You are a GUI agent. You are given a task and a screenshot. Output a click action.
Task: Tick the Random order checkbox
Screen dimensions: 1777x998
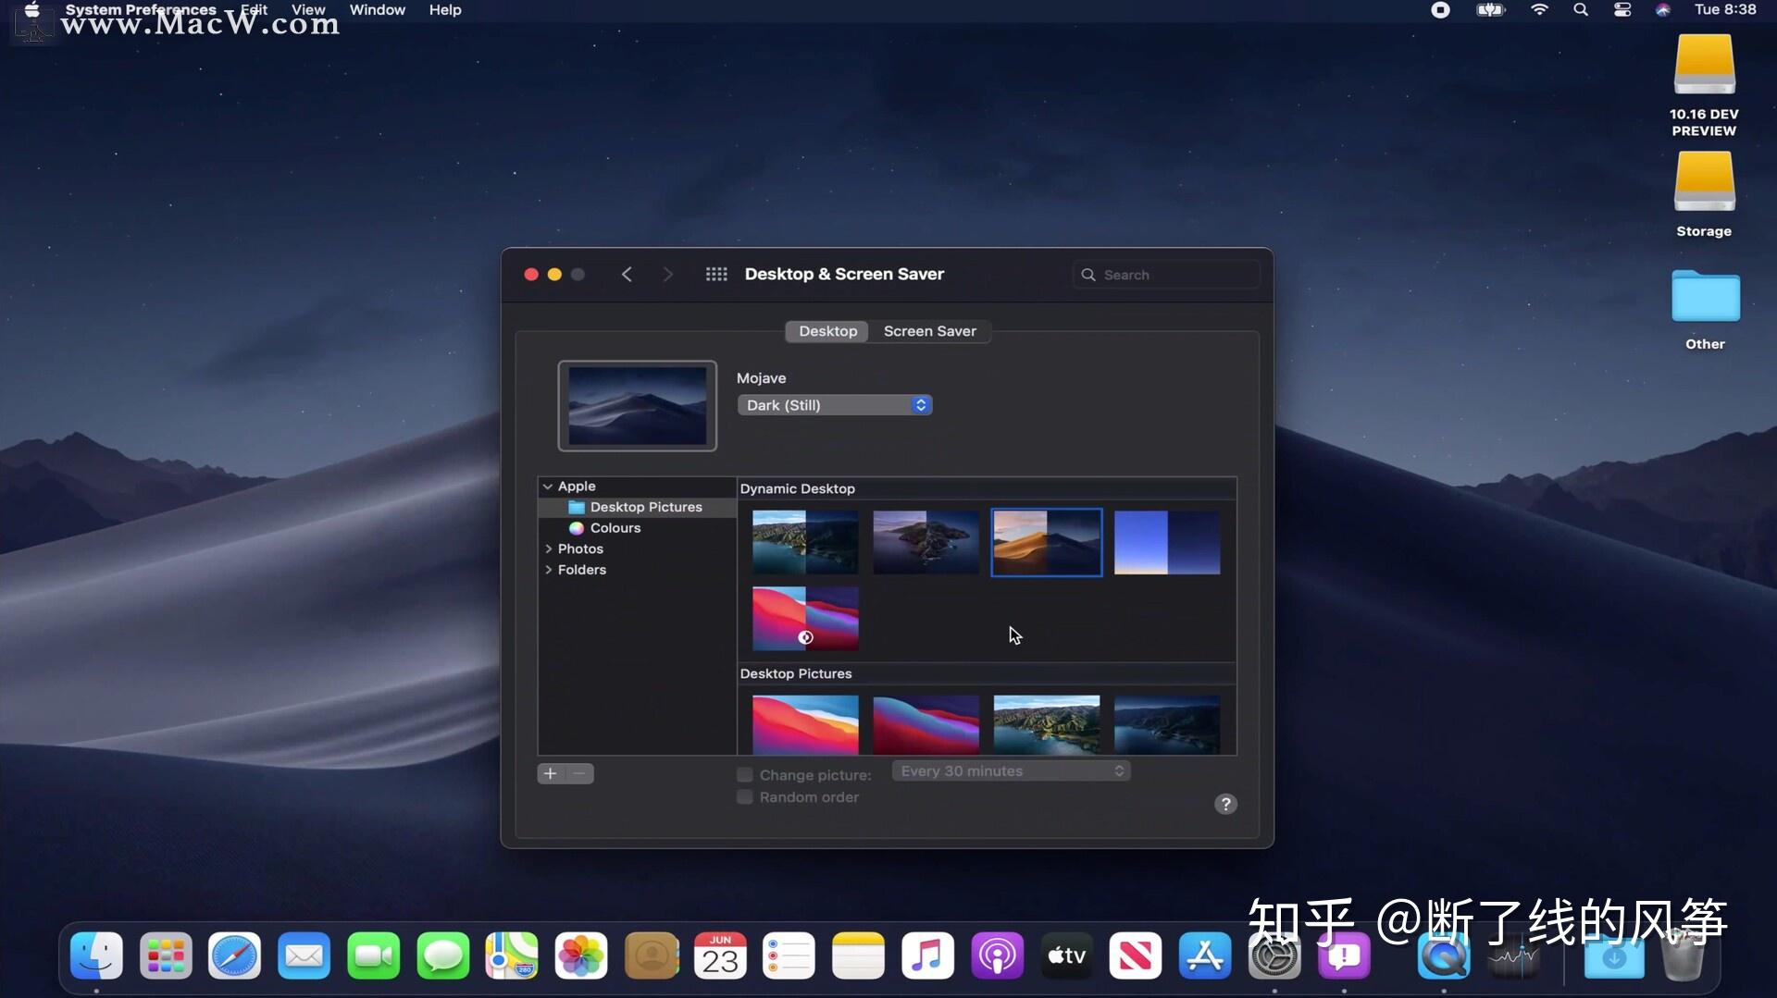[x=745, y=797]
